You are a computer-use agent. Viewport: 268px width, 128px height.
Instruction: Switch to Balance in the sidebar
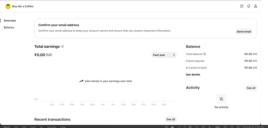point(9,27)
